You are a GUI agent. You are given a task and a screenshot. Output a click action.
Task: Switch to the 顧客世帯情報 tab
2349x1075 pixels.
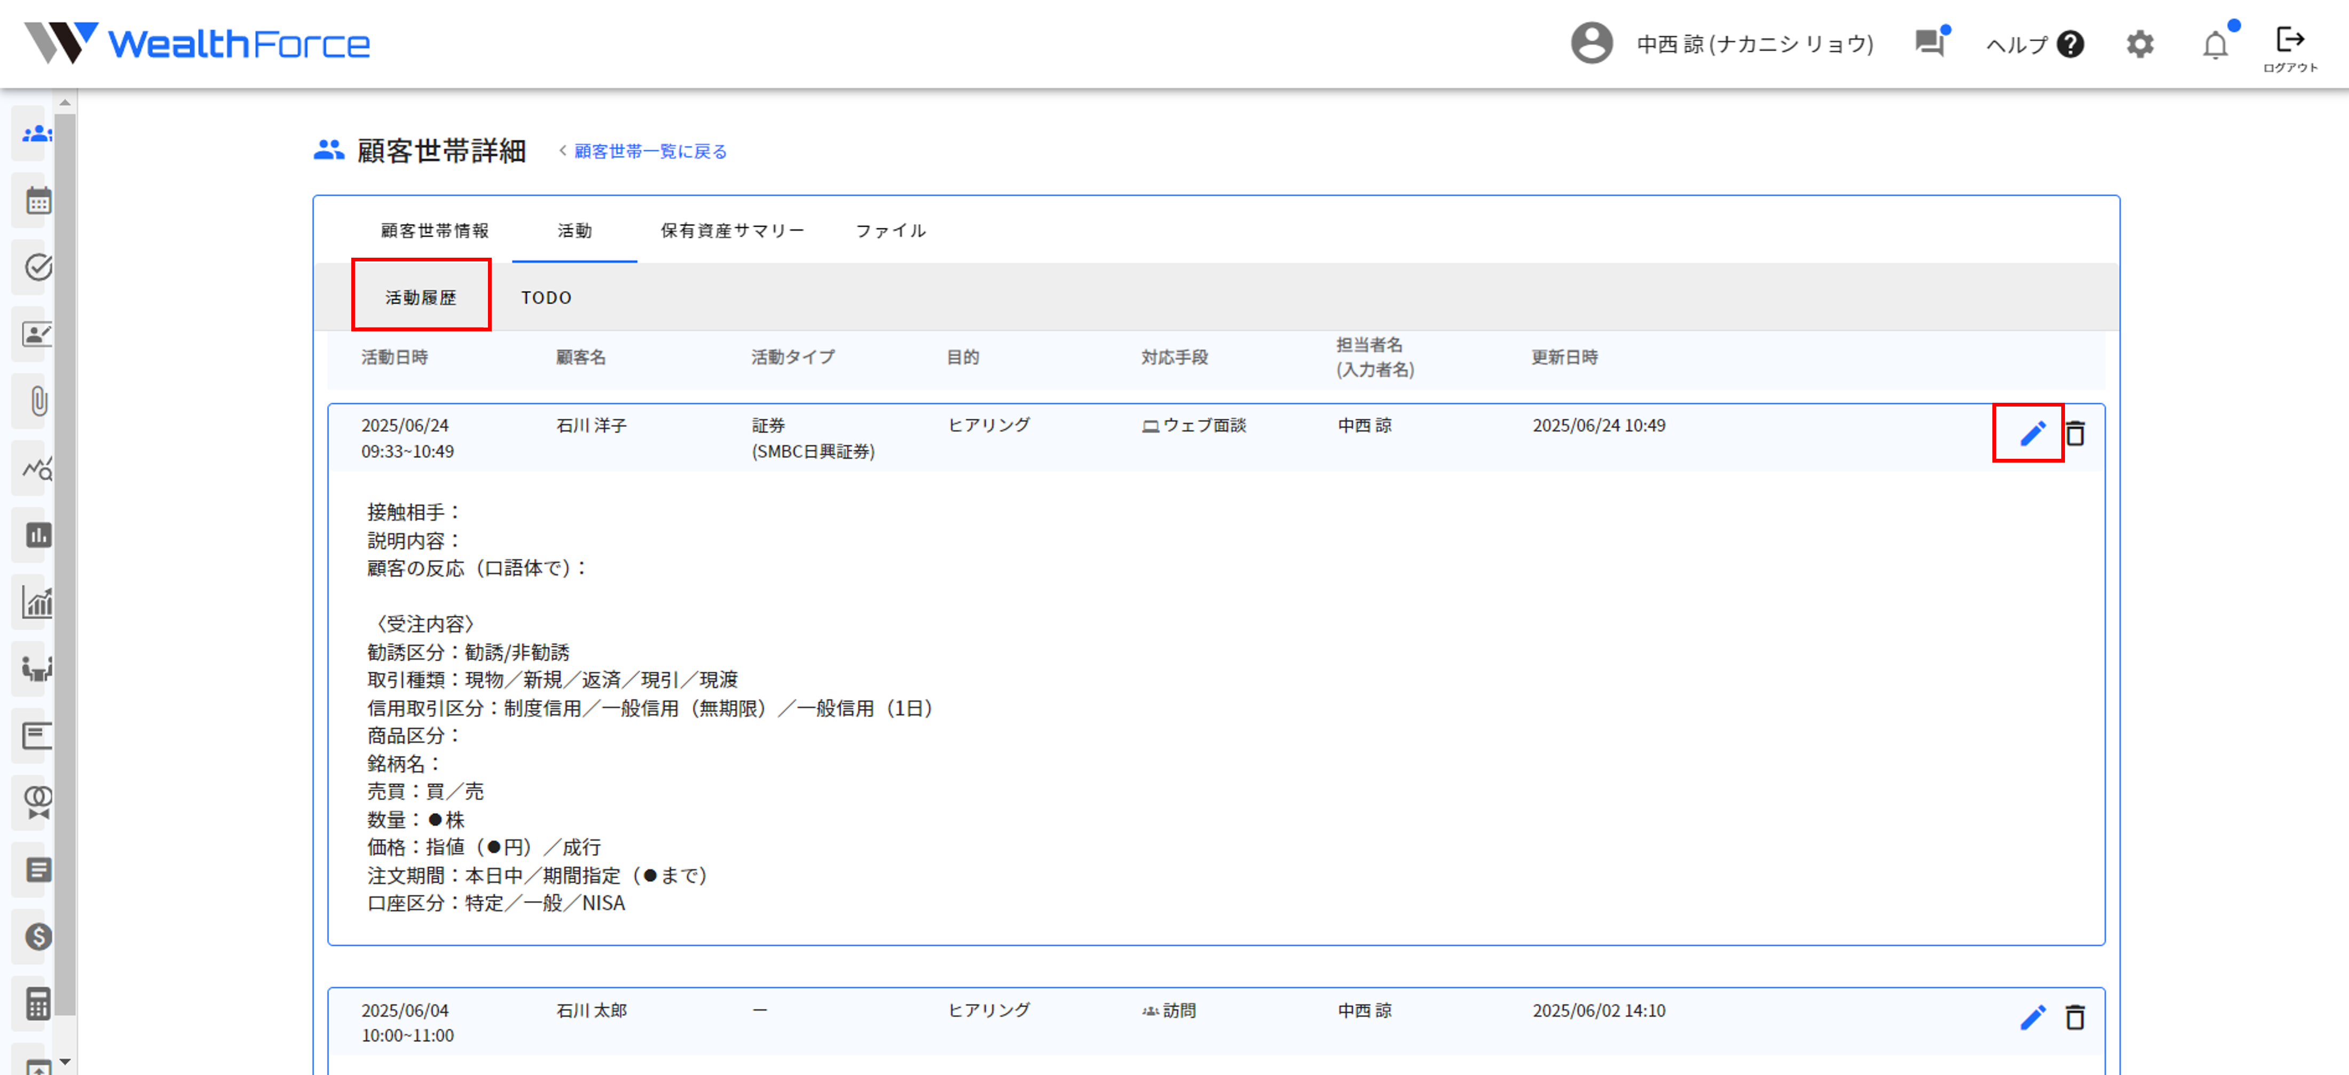(435, 230)
